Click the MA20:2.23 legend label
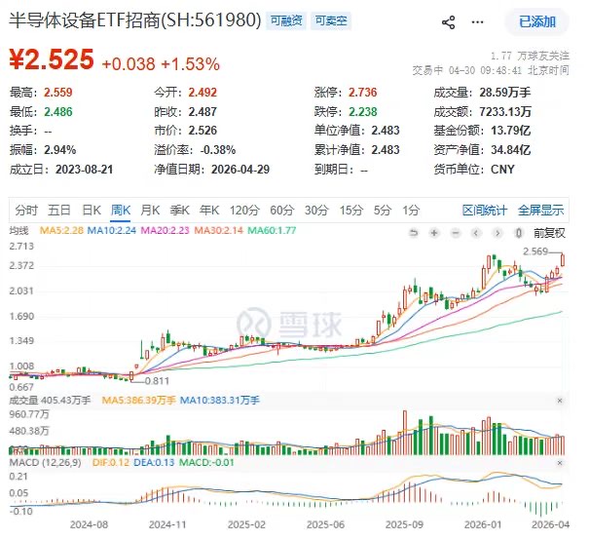This screenshot has height=540, width=589. click(x=165, y=230)
